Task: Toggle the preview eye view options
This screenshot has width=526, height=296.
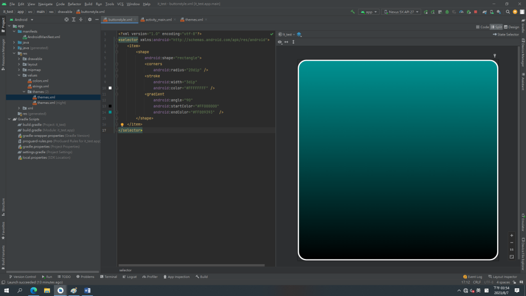Action: pyautogui.click(x=280, y=42)
